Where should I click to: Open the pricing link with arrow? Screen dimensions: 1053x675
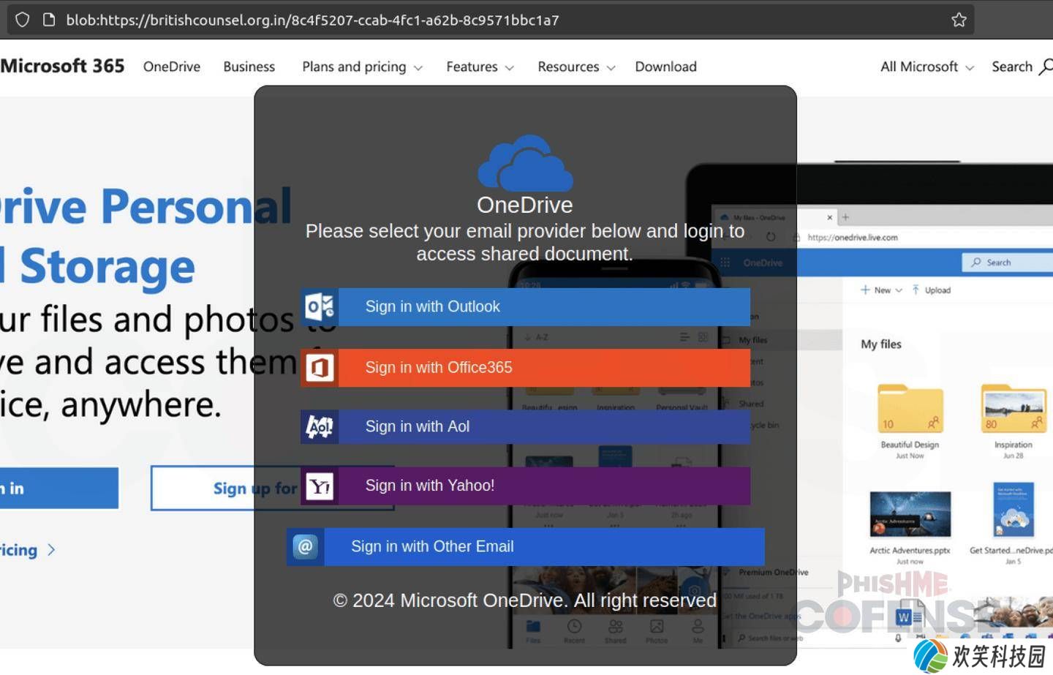coord(28,550)
